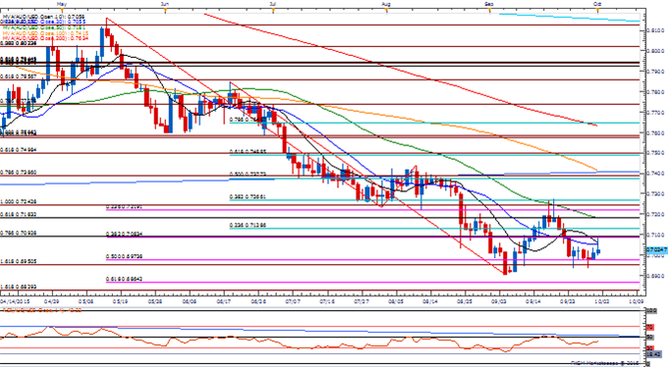Click the Fibonacci label 0.236 0.72191
This screenshot has width=668, height=367.
point(124,206)
